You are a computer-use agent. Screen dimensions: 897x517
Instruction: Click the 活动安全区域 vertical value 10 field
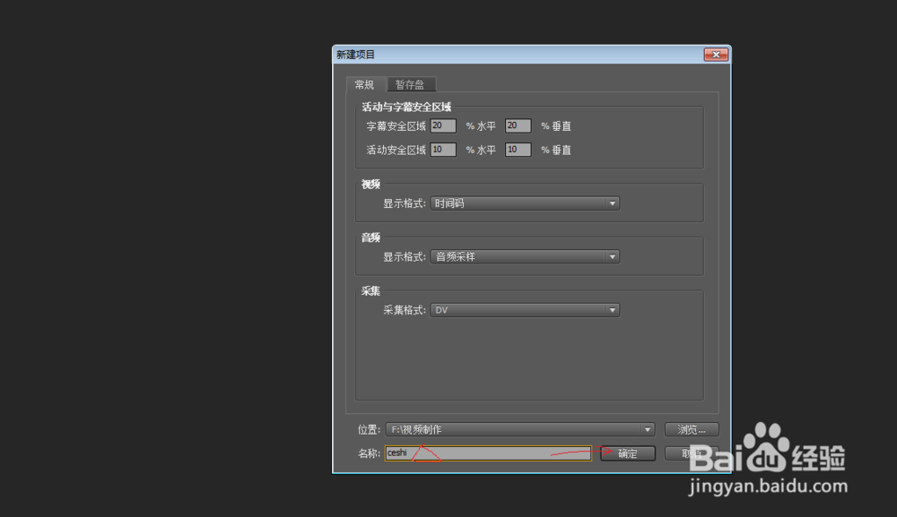(518, 150)
